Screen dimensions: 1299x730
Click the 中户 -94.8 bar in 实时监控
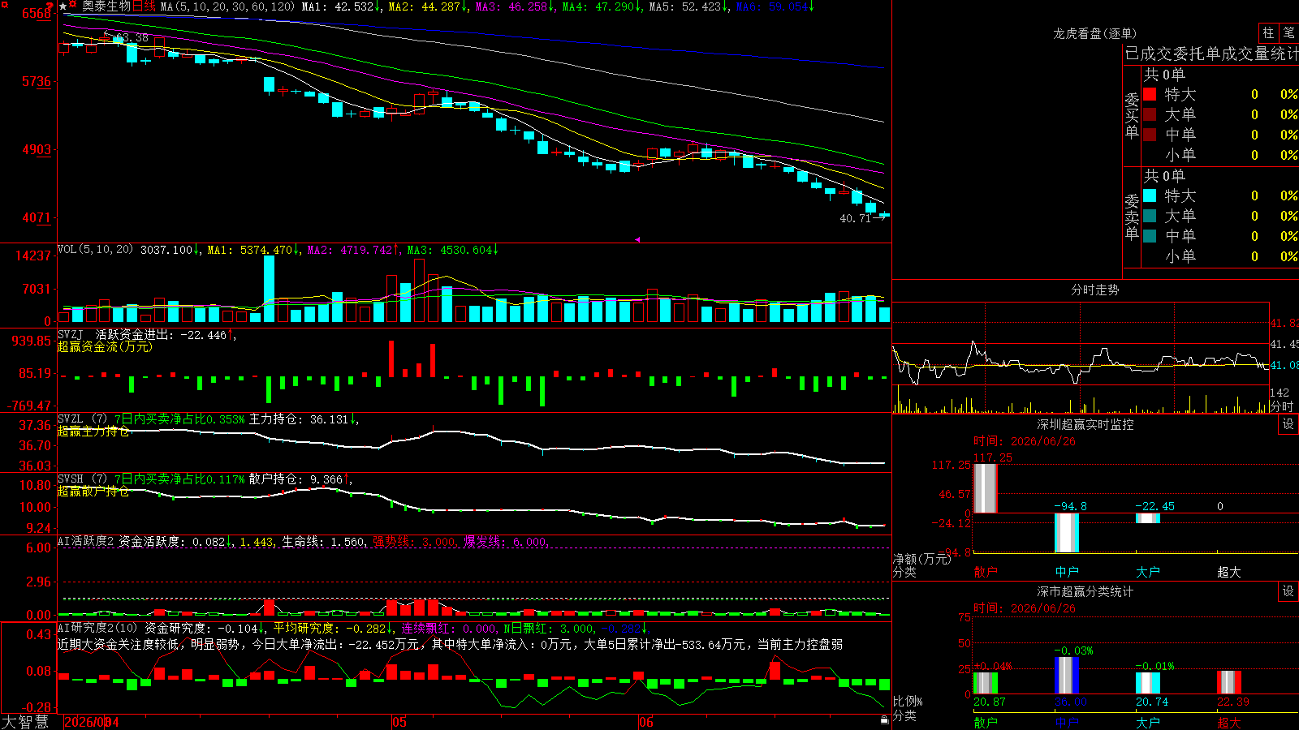(x=1067, y=533)
